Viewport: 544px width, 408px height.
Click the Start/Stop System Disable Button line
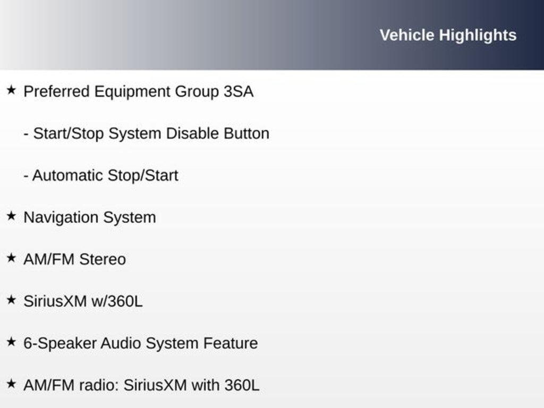[151, 133]
